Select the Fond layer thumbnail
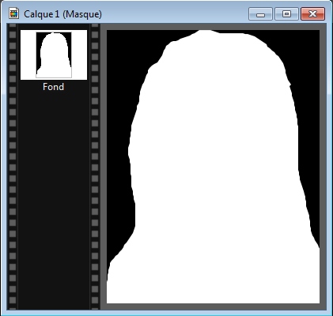This screenshot has width=333, height=316. coord(54,55)
